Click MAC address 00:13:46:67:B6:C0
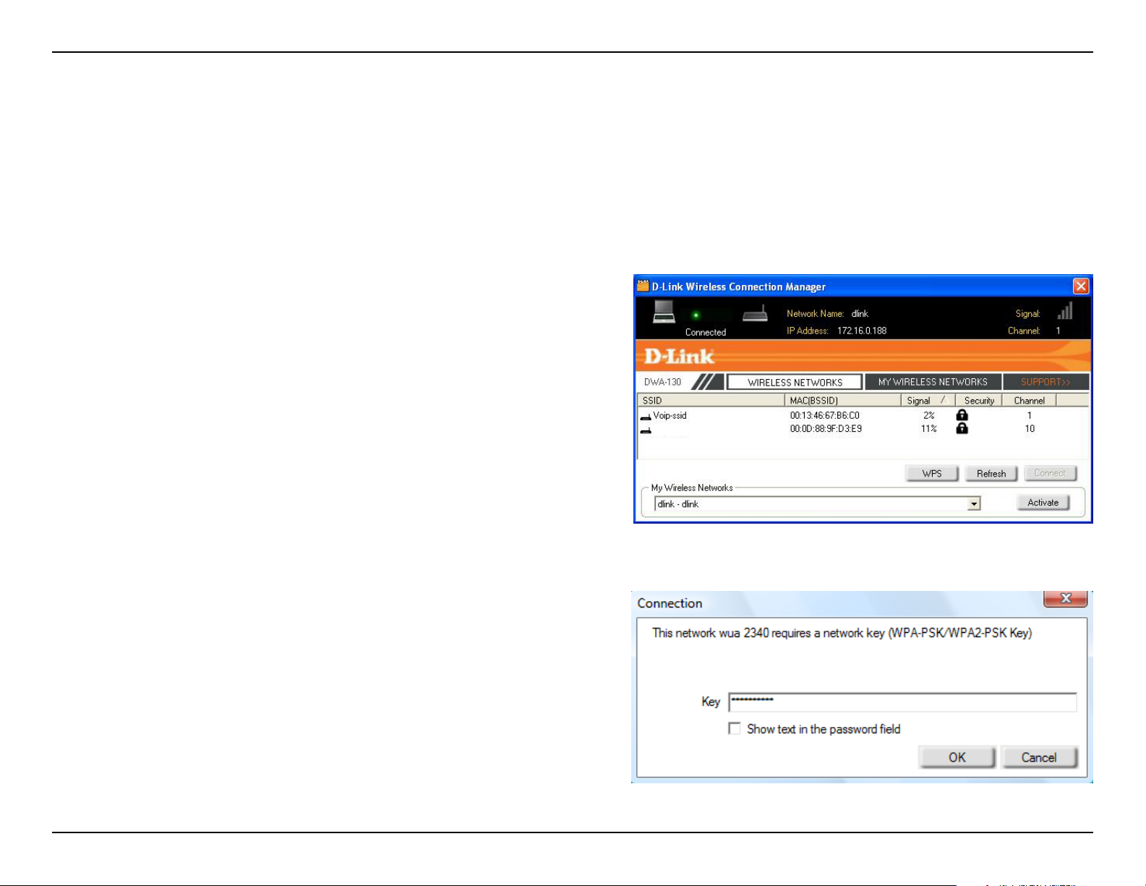Image resolution: width=1146 pixels, height=886 pixels. coord(824,416)
